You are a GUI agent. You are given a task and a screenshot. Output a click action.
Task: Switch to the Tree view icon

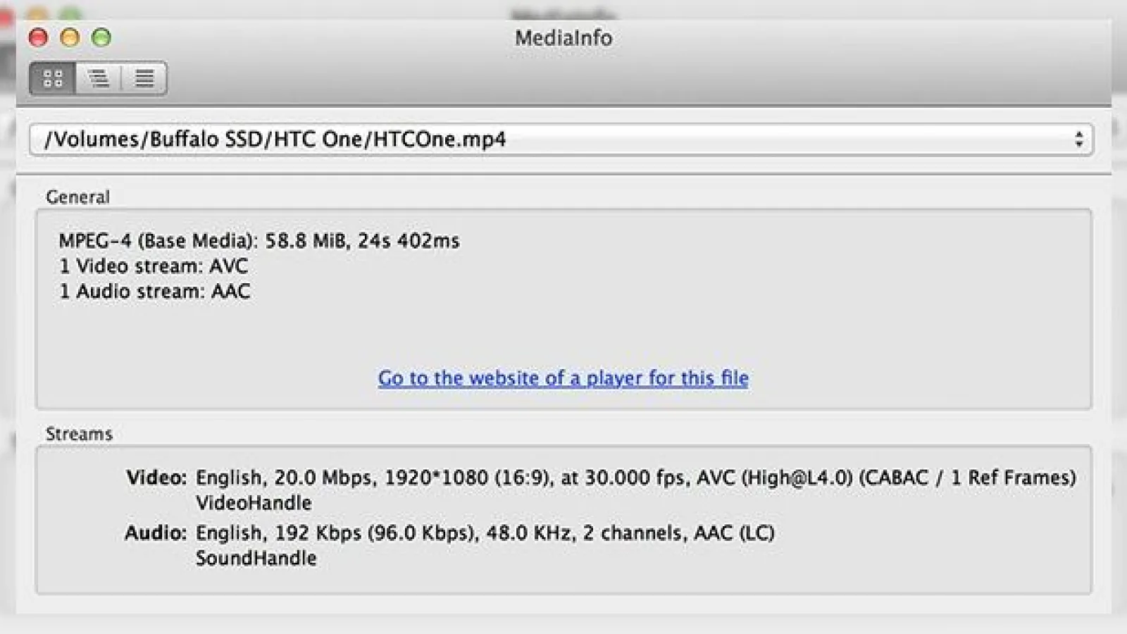(x=99, y=78)
